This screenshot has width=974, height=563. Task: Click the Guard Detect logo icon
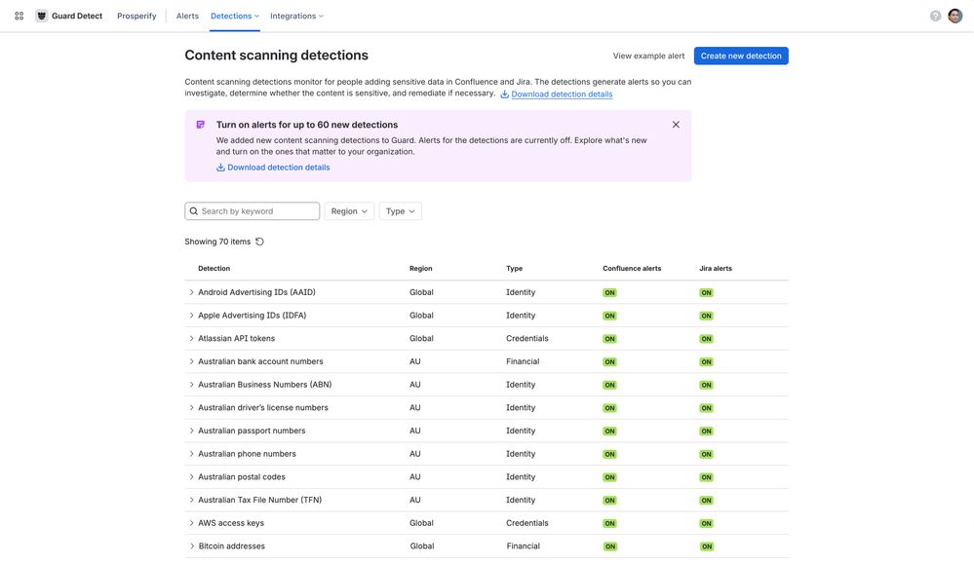42,17
